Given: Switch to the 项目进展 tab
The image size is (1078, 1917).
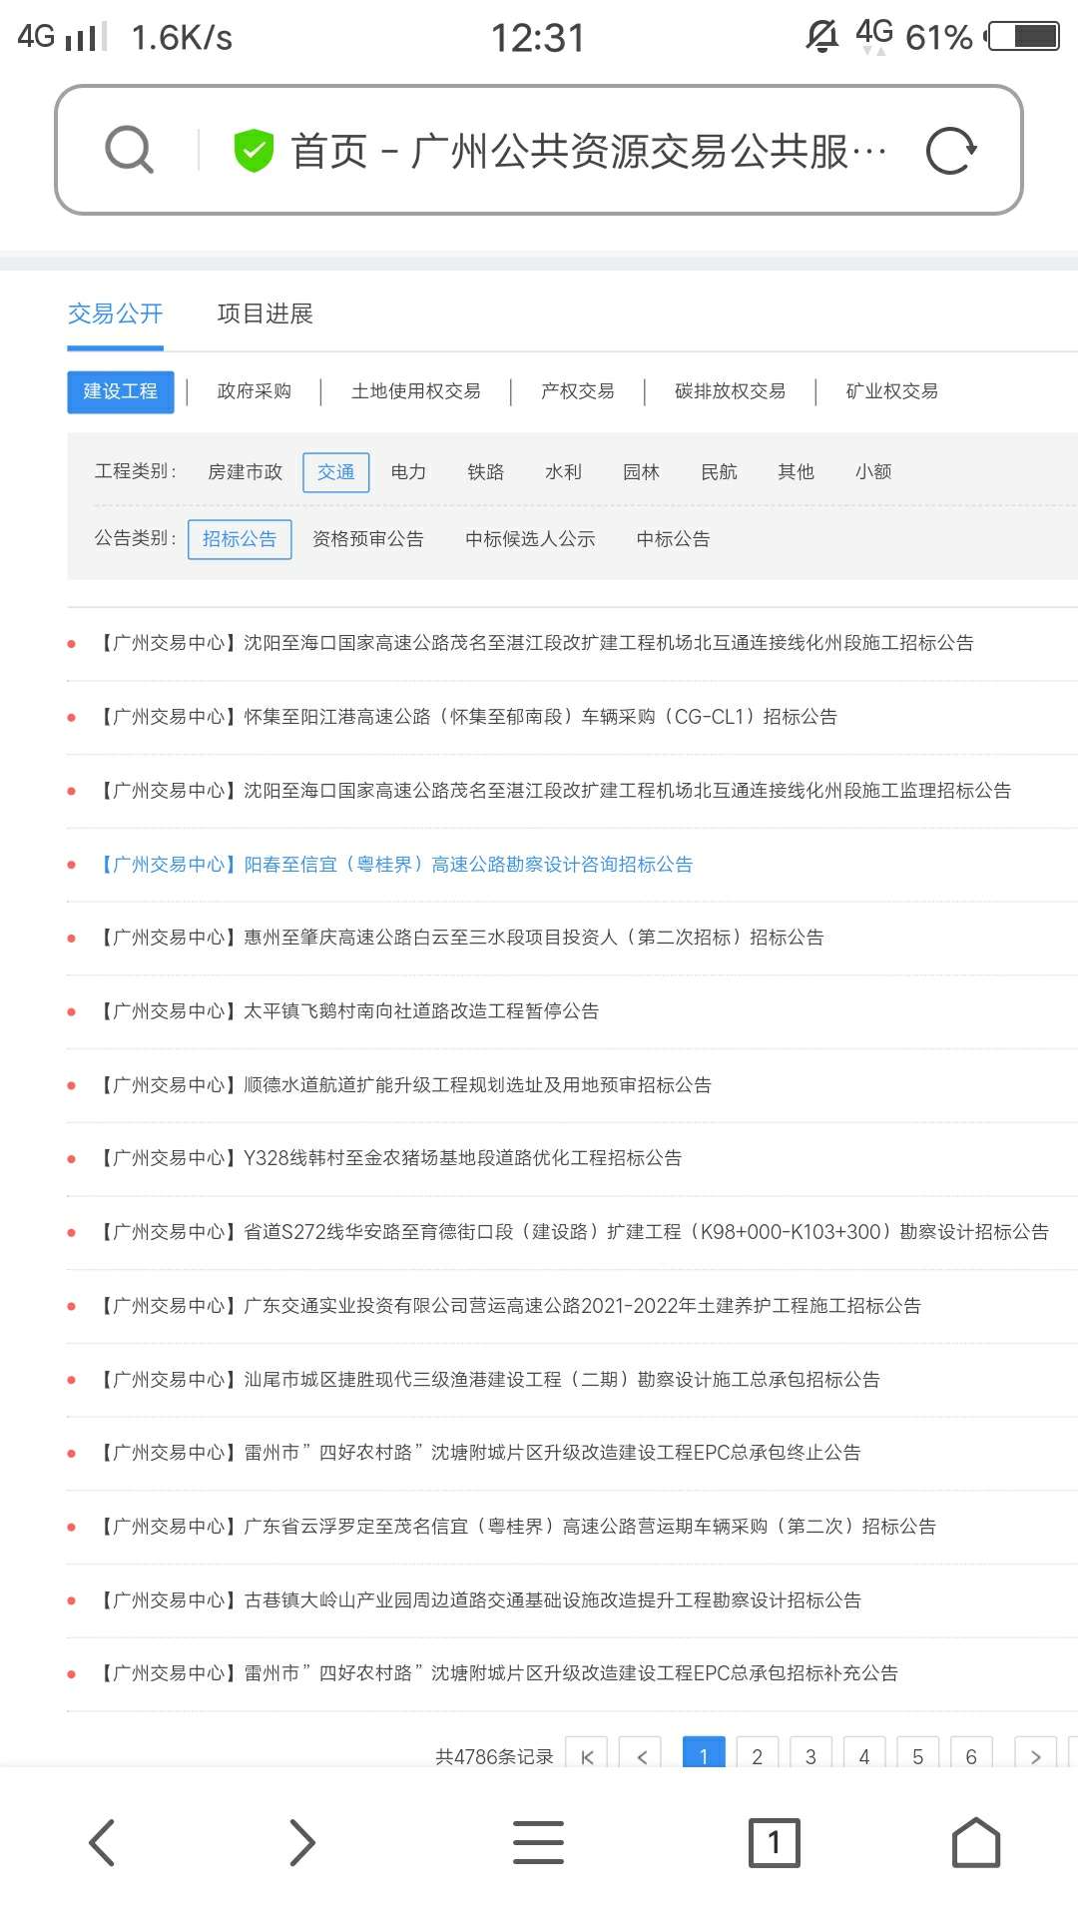Looking at the screenshot, I should click(x=265, y=315).
